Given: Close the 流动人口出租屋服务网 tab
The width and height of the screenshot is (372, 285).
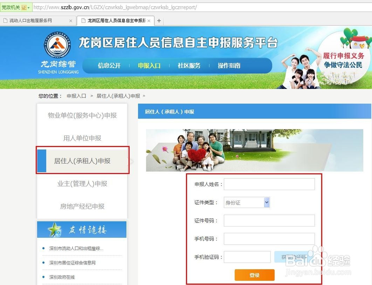Looking at the screenshot, I should [x=71, y=21].
